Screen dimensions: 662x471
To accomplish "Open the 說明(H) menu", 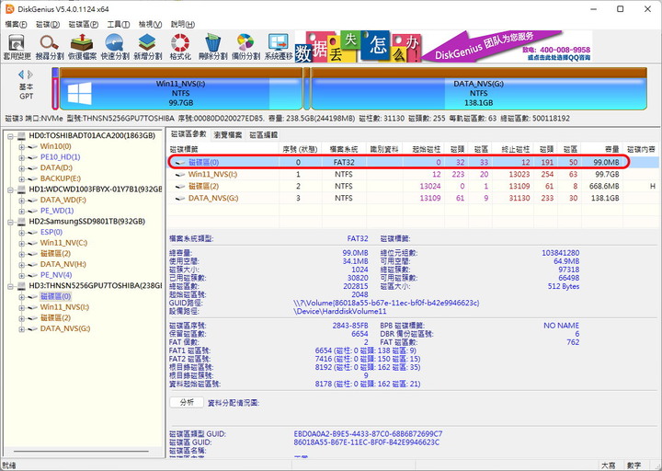I will [183, 24].
